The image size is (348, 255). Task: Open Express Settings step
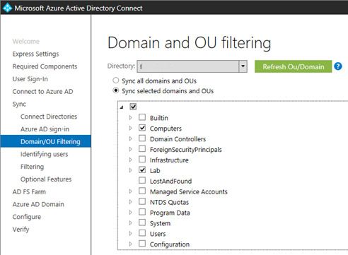[x=35, y=54]
